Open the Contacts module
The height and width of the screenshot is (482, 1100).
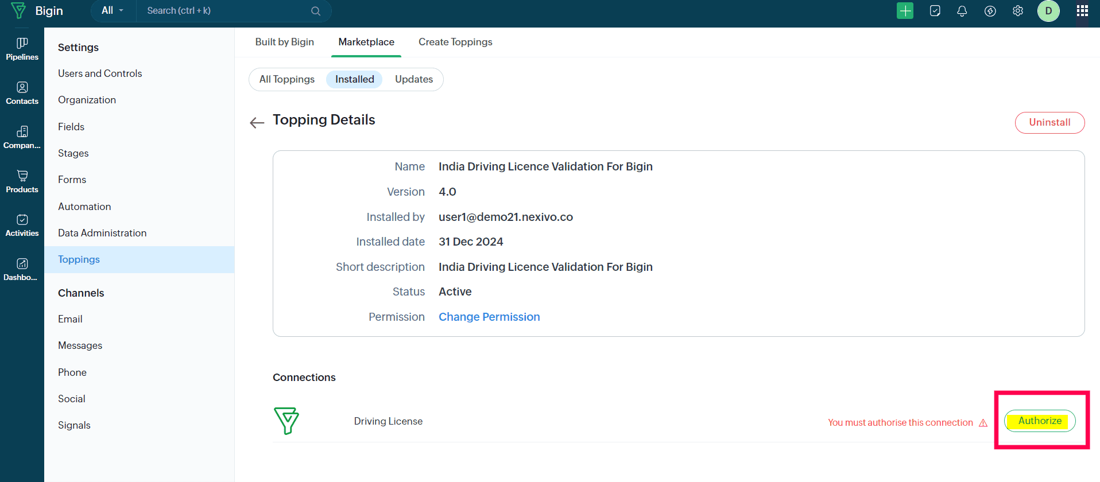coord(22,94)
